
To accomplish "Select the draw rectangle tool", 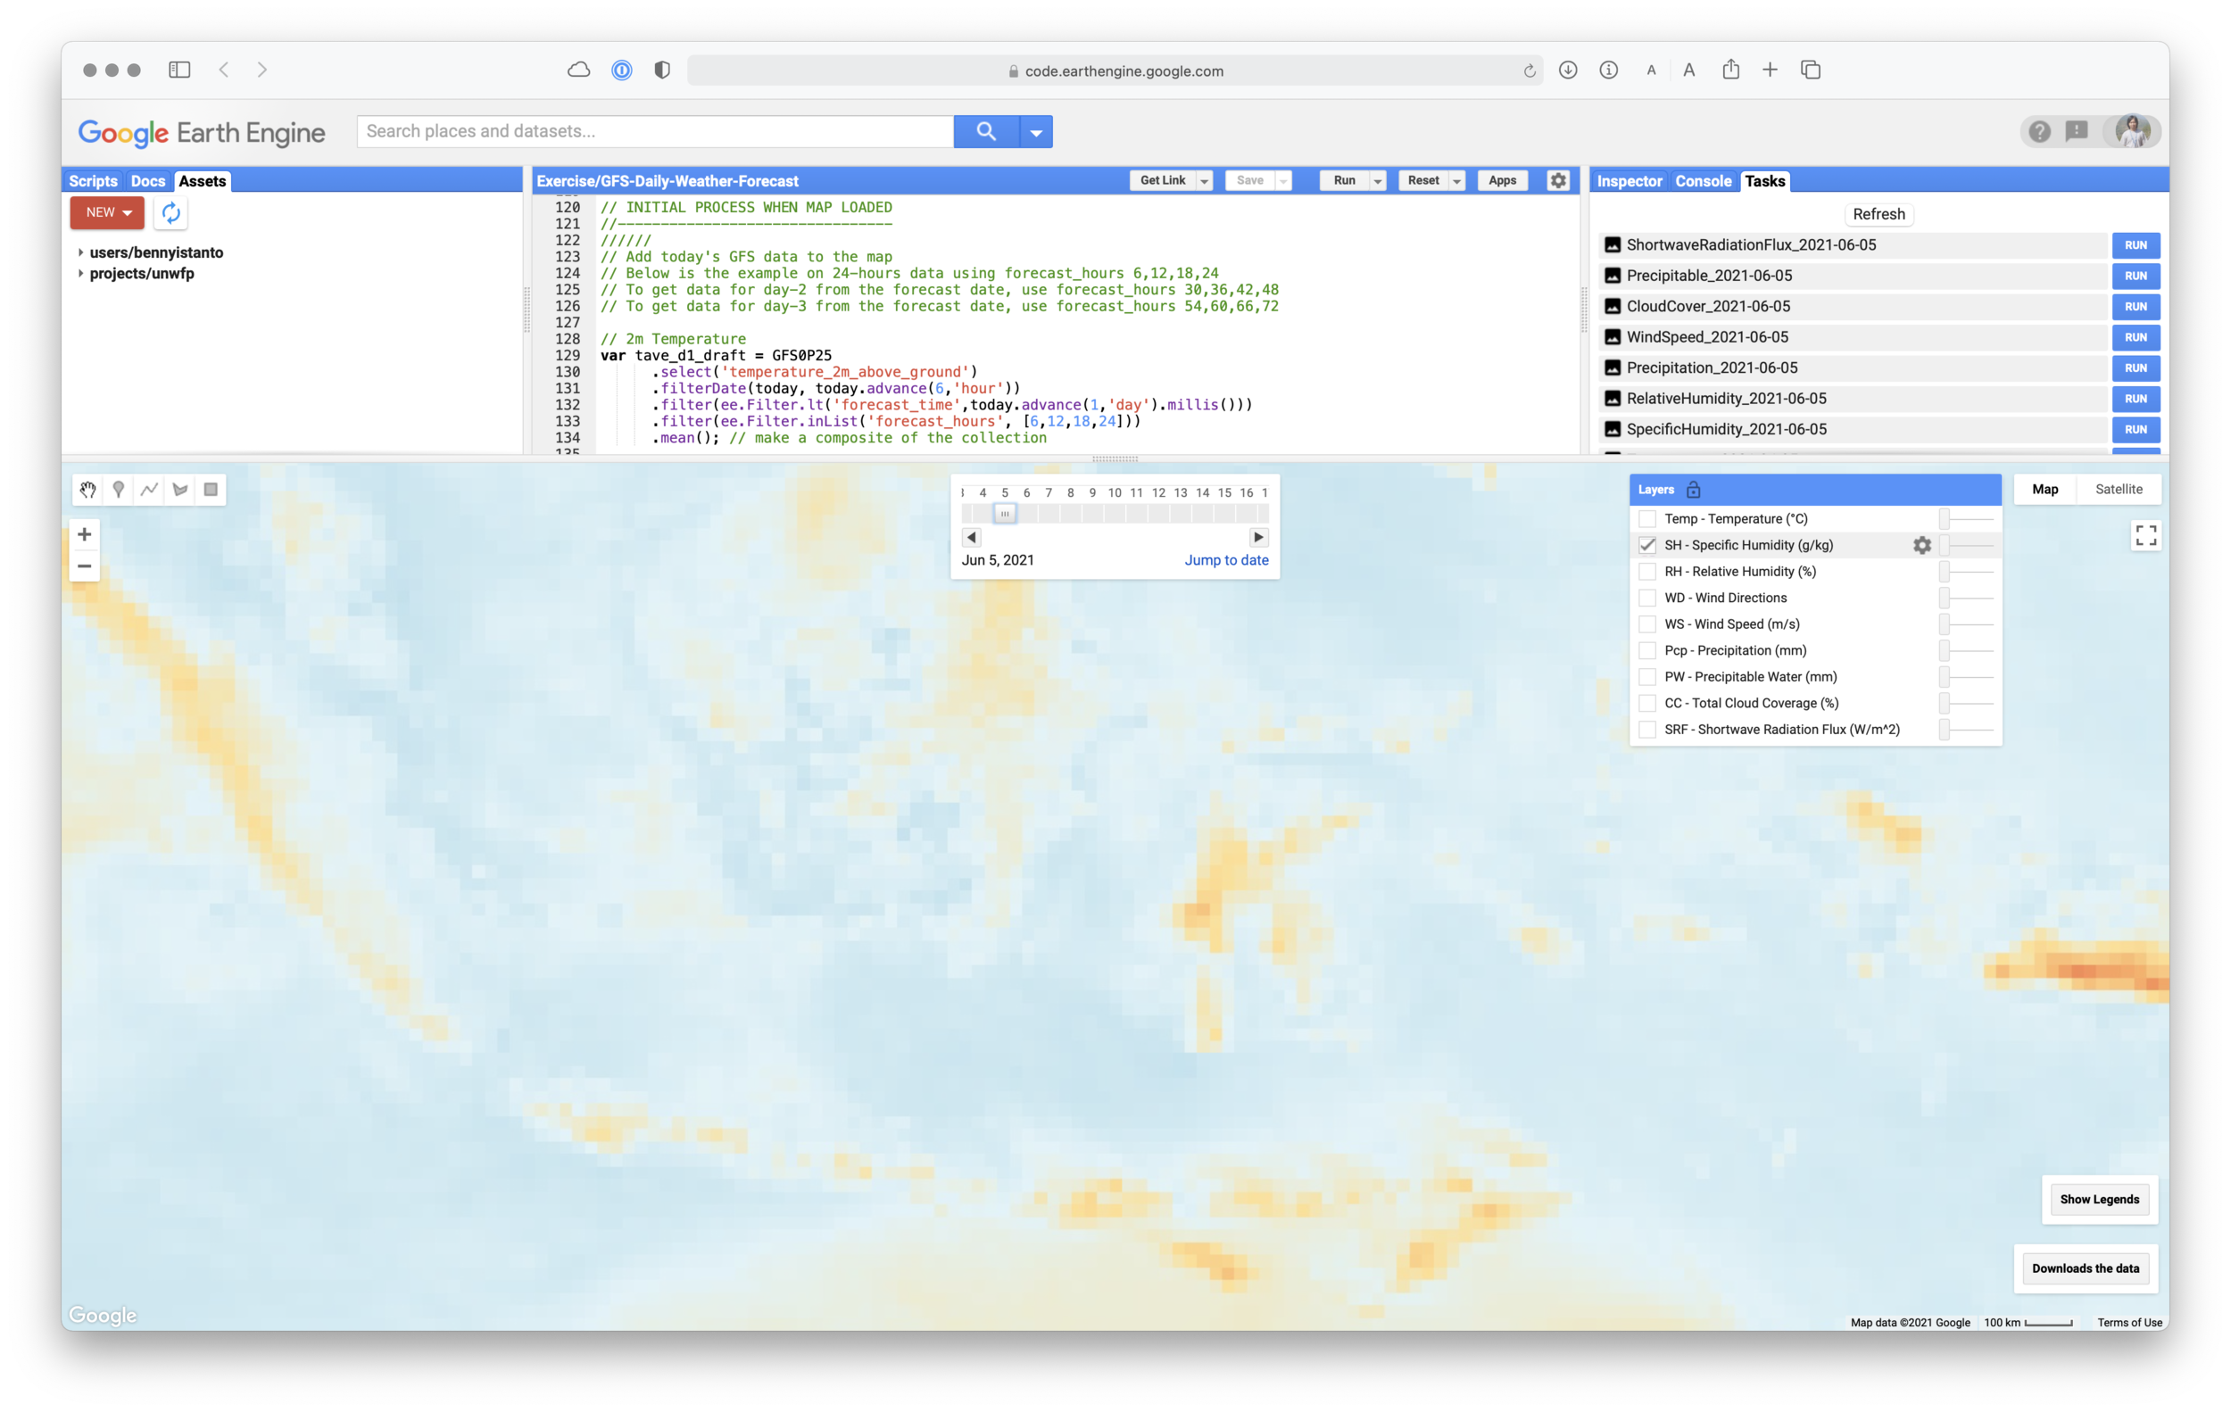I will [211, 490].
